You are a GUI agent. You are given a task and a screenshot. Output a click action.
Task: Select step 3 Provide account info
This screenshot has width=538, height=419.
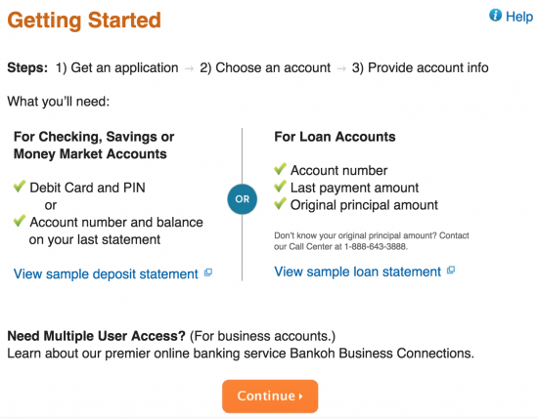[421, 67]
